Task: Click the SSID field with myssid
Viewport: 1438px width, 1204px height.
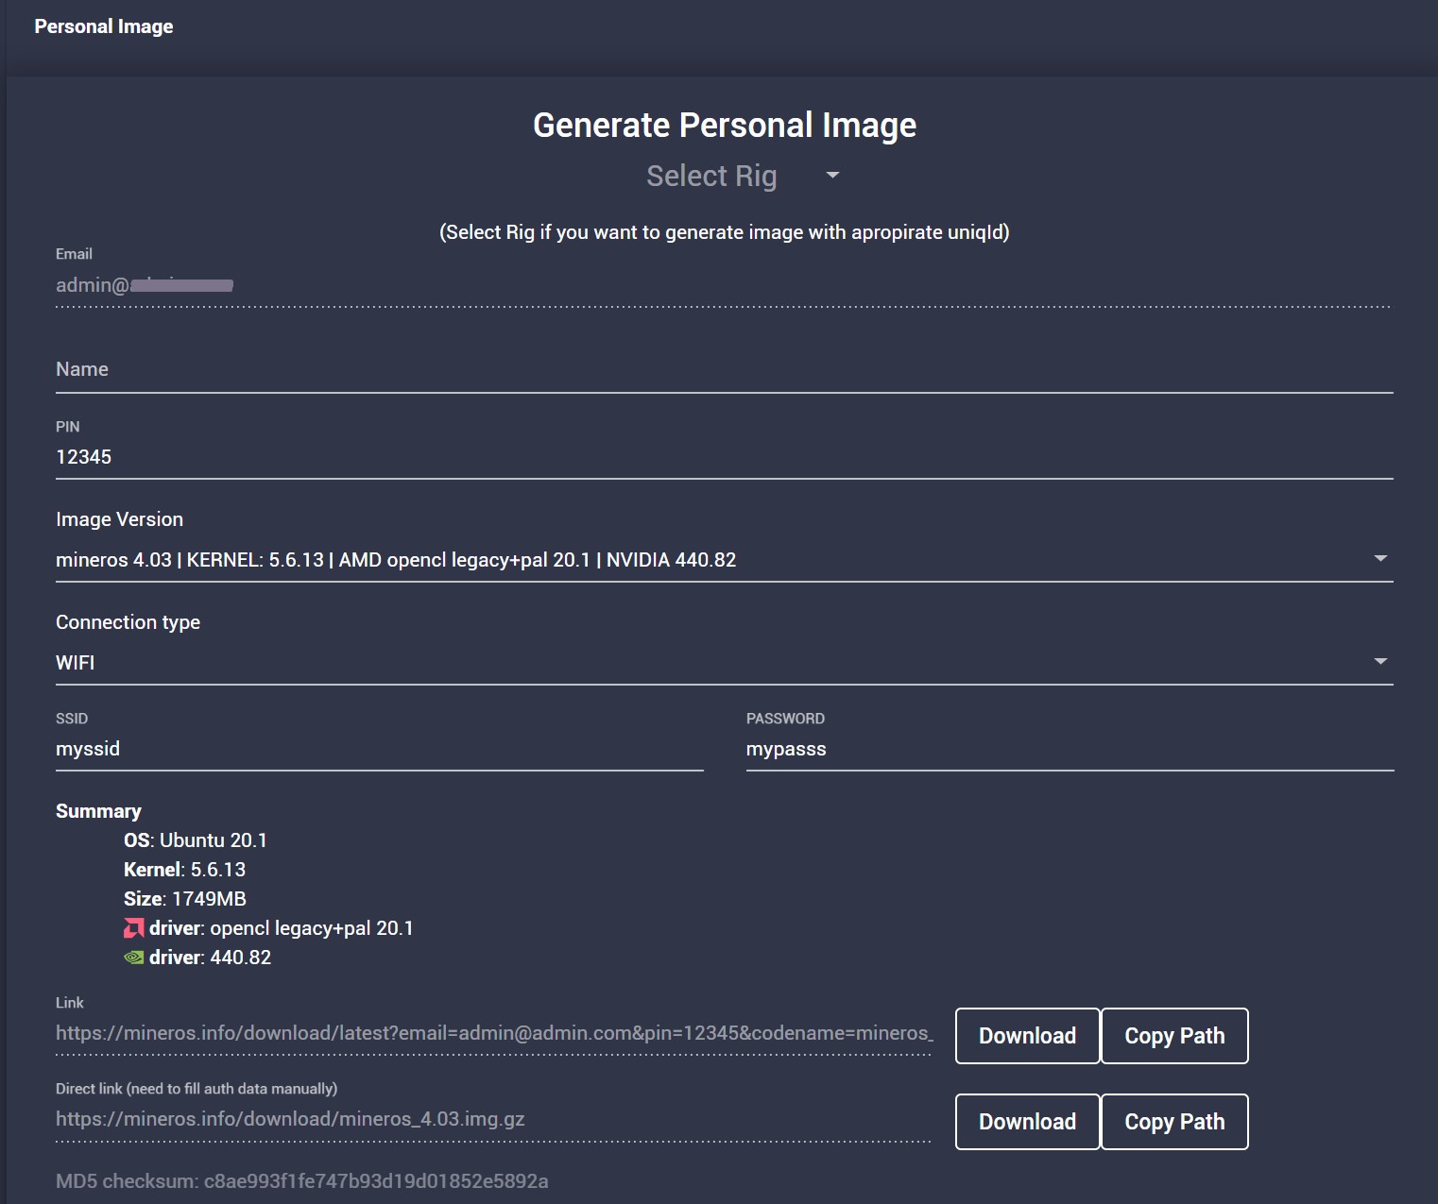Action: pos(379,749)
